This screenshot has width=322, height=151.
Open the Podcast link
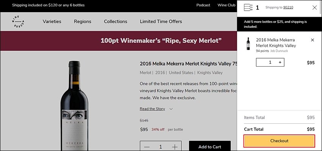pyautogui.click(x=203, y=5)
